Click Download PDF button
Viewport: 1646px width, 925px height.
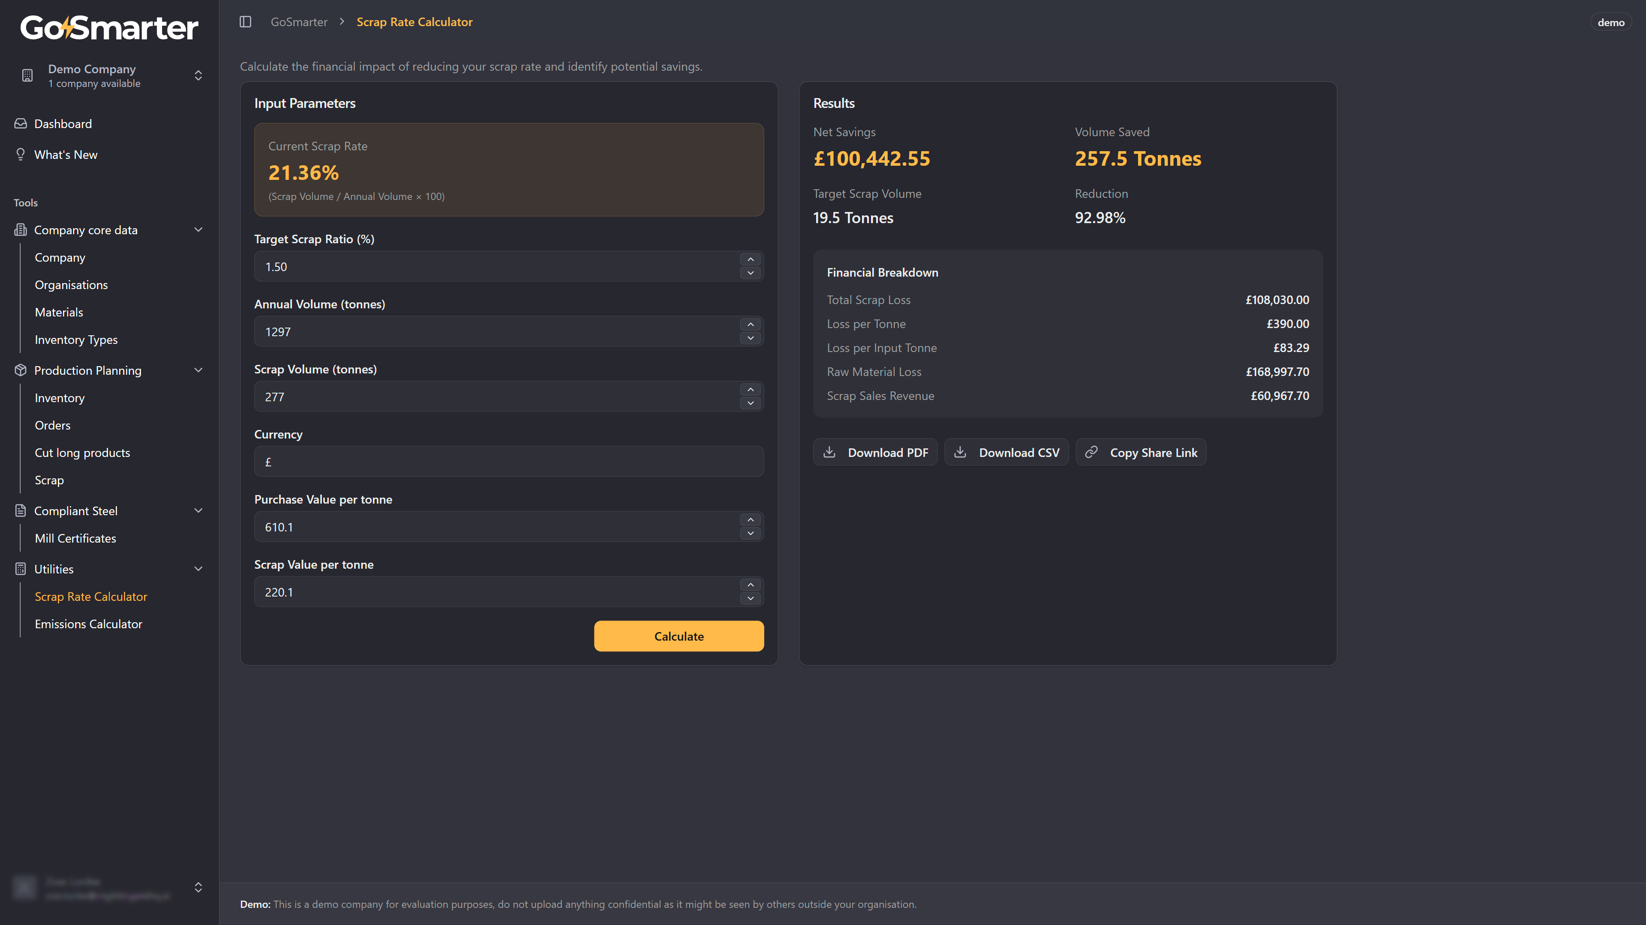click(x=875, y=453)
